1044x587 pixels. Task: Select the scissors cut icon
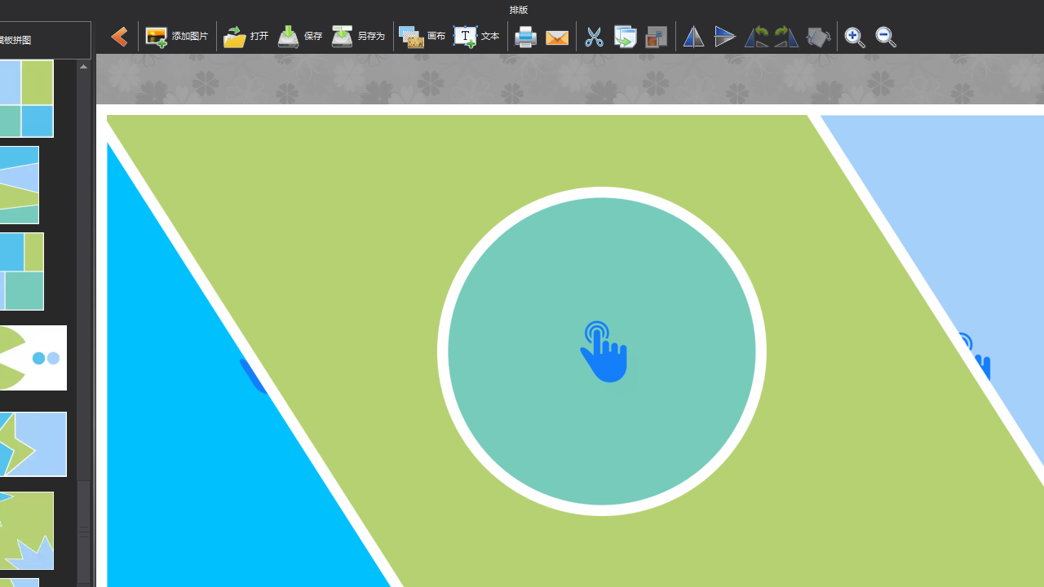pyautogui.click(x=594, y=37)
